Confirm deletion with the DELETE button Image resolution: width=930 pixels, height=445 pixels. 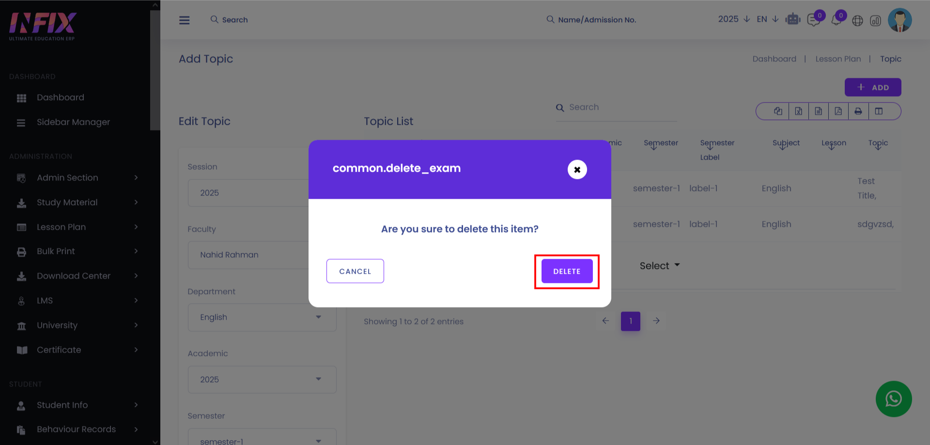(567, 271)
